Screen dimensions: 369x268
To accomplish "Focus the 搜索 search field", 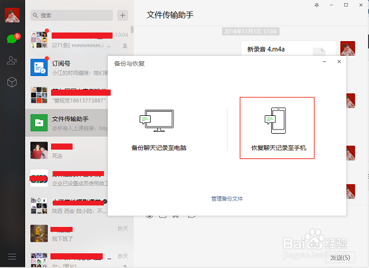I will [x=71, y=15].
